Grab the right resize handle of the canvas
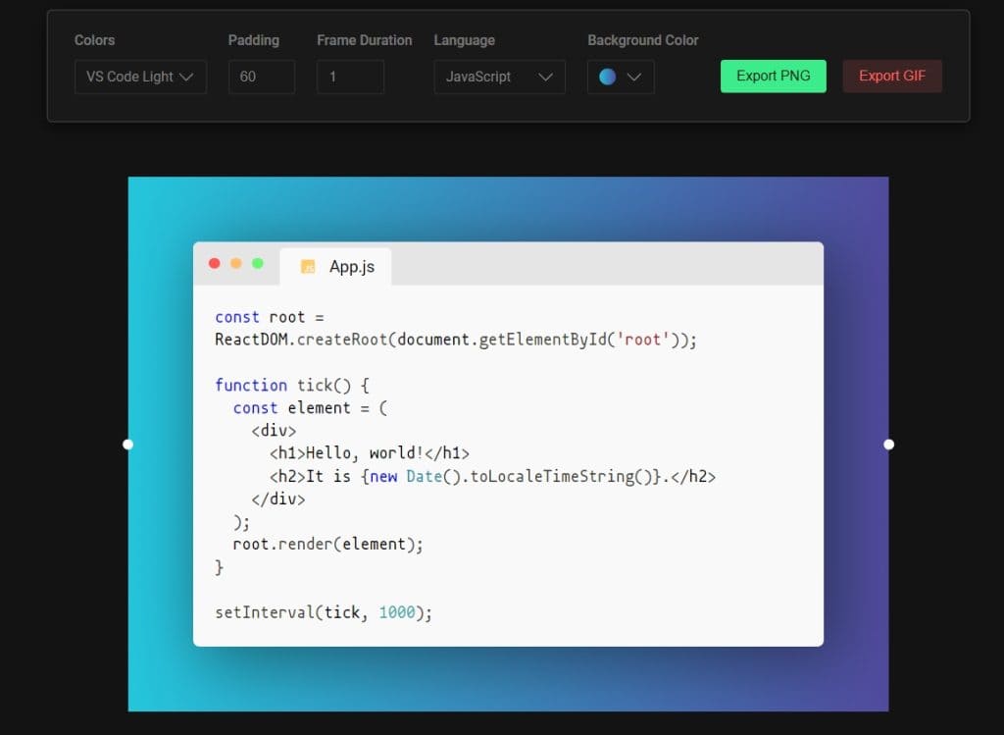The height and width of the screenshot is (735, 1004). click(888, 445)
